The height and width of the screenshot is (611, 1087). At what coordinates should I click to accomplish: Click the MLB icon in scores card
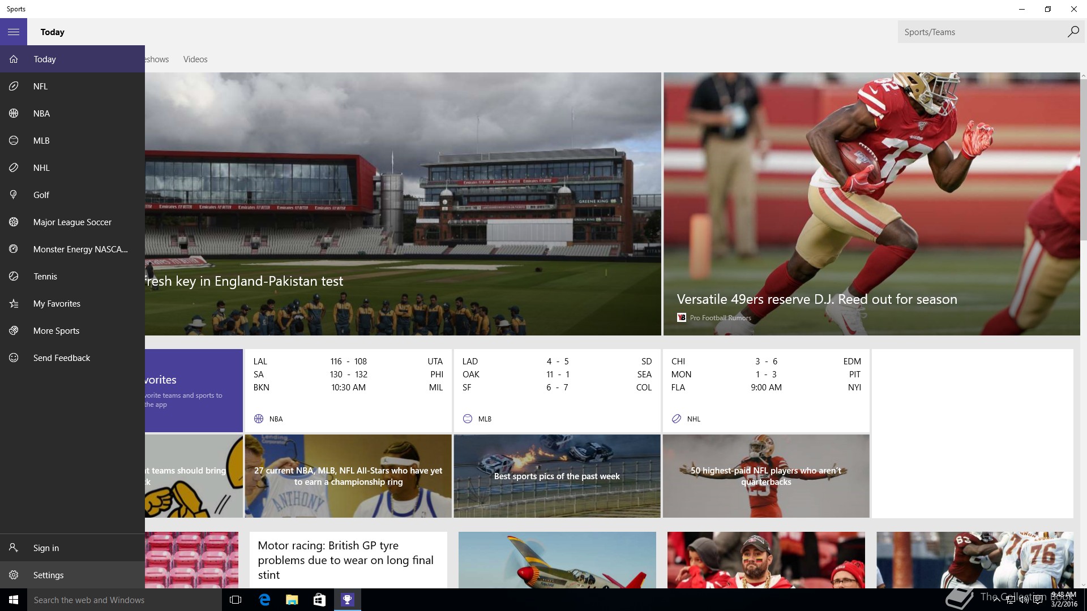tap(468, 419)
